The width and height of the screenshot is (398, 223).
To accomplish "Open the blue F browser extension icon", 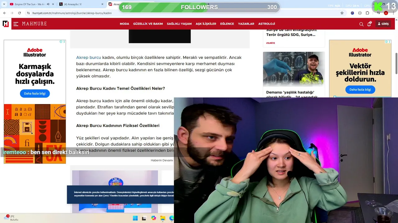I will (x=352, y=13).
